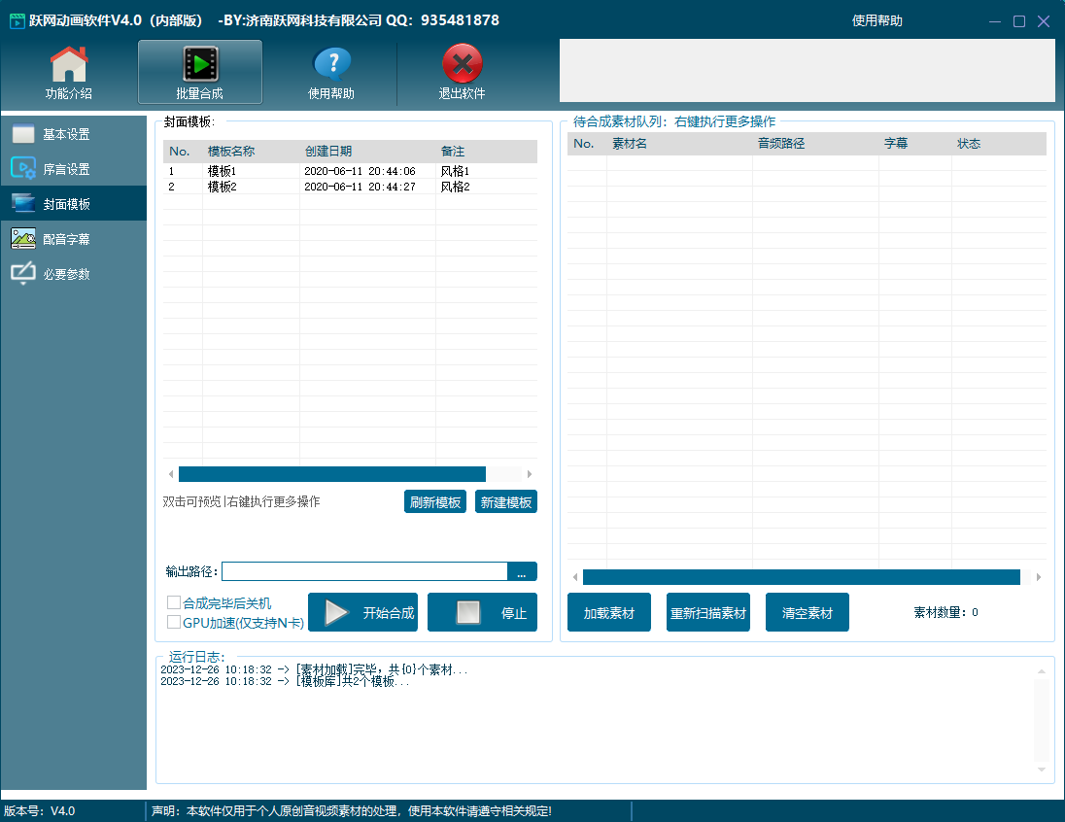Open 序言设置 in the sidebar
Image resolution: width=1065 pixels, height=822 pixels.
[x=66, y=169]
